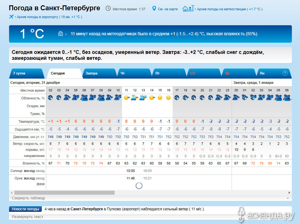Click the row label Ощущается как, °C
The height and width of the screenshot is (224, 300).
[x=30, y=129]
